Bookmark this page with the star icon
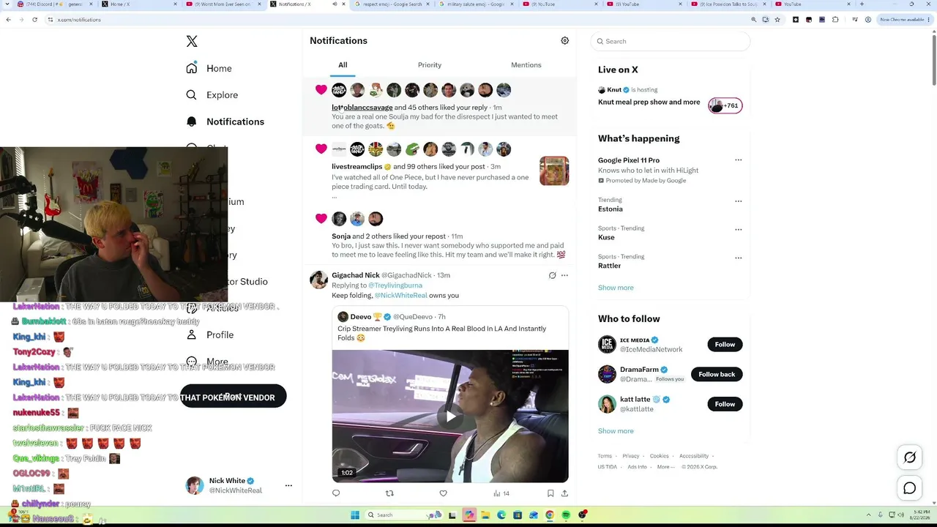Viewport: 937px width, 527px height. pos(777,20)
